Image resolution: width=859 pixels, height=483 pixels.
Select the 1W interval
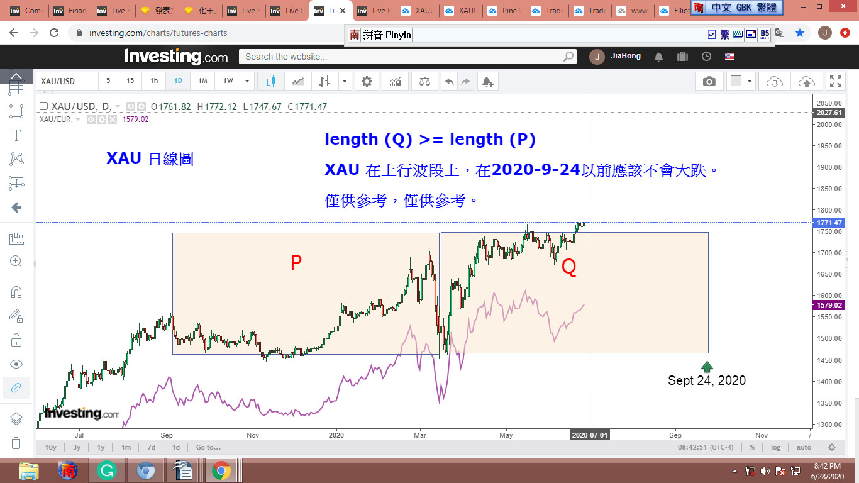(x=228, y=81)
